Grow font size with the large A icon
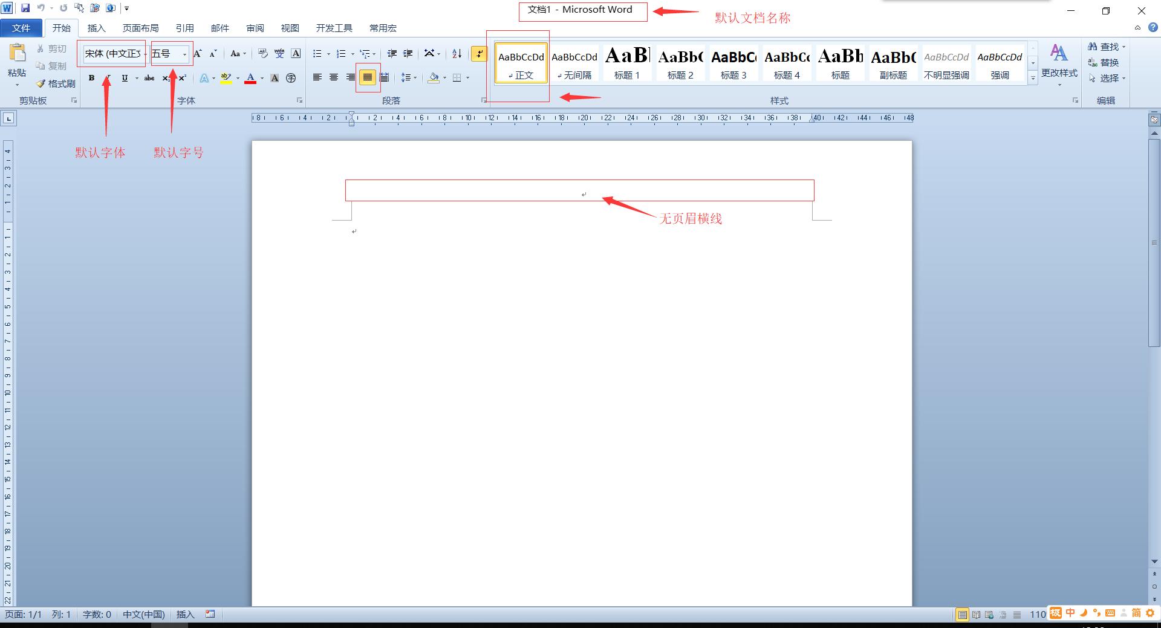1161x628 pixels. tap(197, 54)
